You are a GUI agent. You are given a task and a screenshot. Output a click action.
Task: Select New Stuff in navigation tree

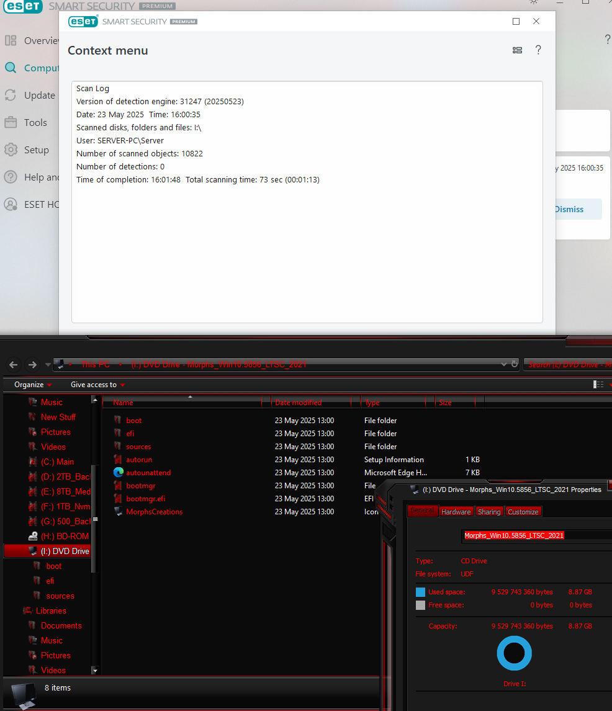(58, 417)
